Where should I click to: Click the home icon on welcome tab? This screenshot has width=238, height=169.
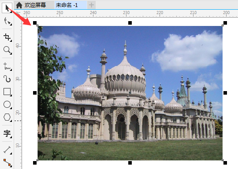click(19, 5)
